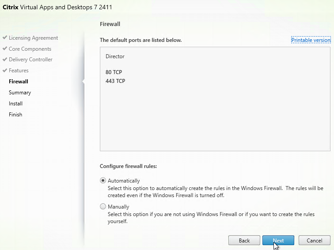The width and height of the screenshot is (334, 250).
Task: Click the Firewall page heading
Action: click(110, 24)
